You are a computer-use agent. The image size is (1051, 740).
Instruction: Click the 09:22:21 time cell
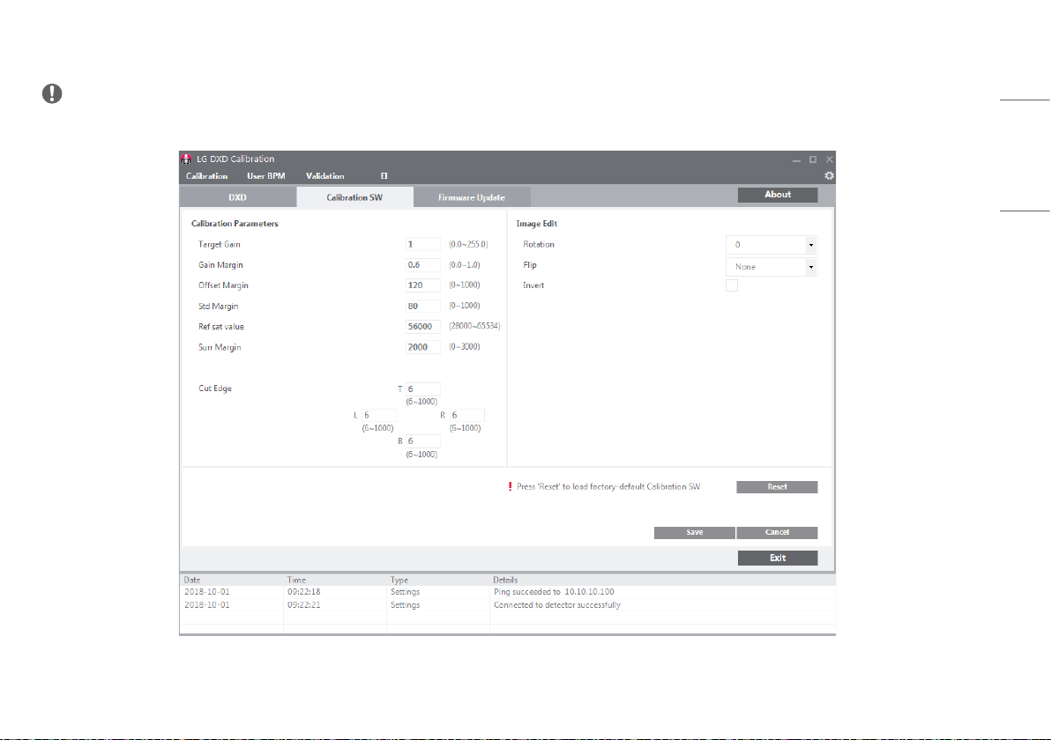click(x=304, y=604)
